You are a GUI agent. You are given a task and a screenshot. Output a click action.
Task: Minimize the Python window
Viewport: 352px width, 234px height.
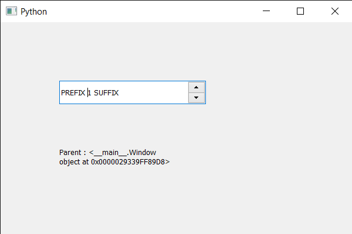coord(266,11)
